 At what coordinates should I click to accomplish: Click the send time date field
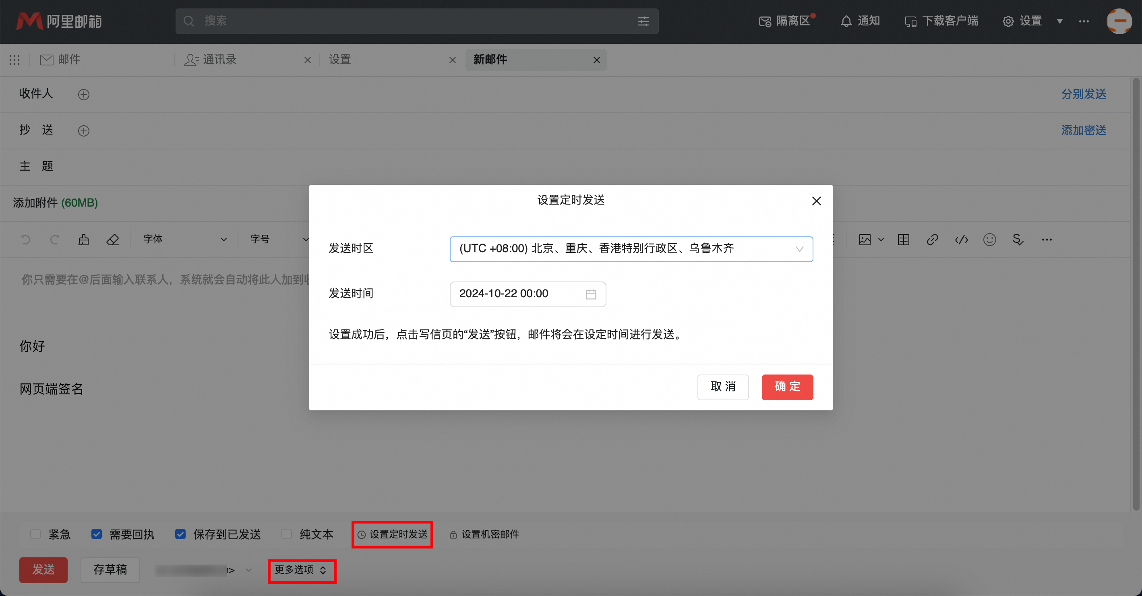click(514, 294)
